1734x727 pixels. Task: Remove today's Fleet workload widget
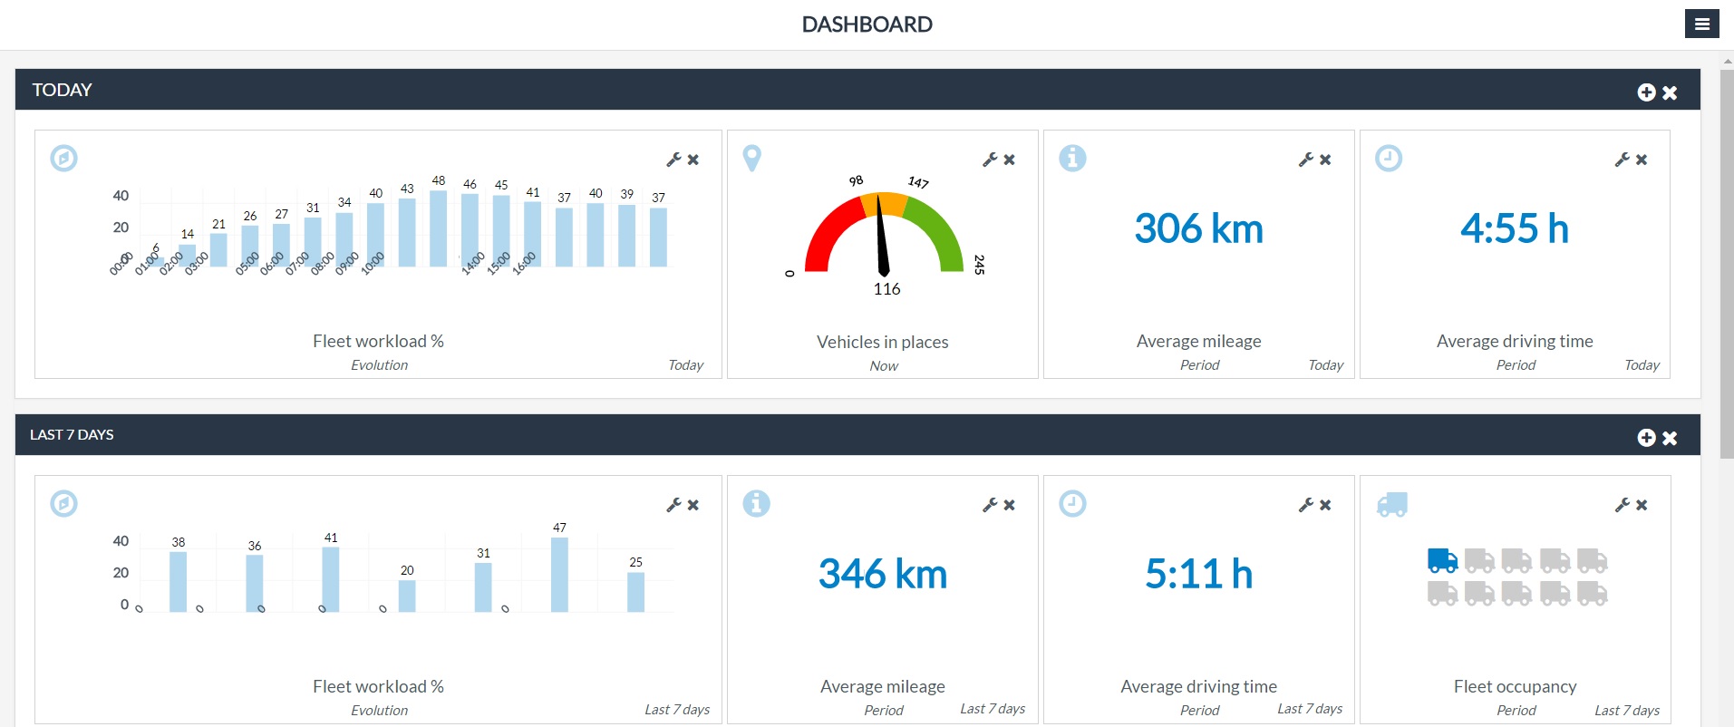pos(693,160)
